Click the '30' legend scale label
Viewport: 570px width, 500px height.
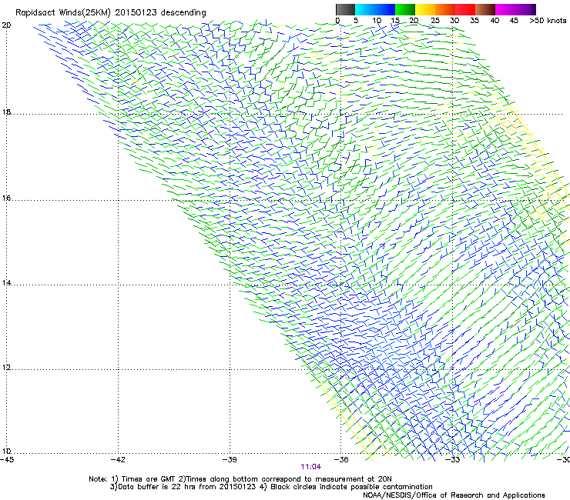coord(454,21)
